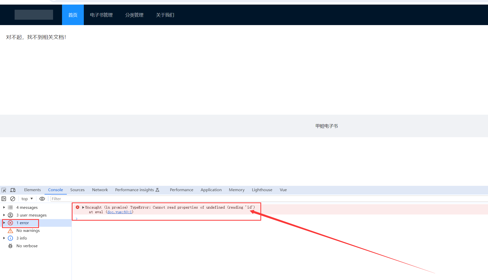Select the red error circle icon in sidebar
The height and width of the screenshot is (280, 488).
pyautogui.click(x=10, y=223)
